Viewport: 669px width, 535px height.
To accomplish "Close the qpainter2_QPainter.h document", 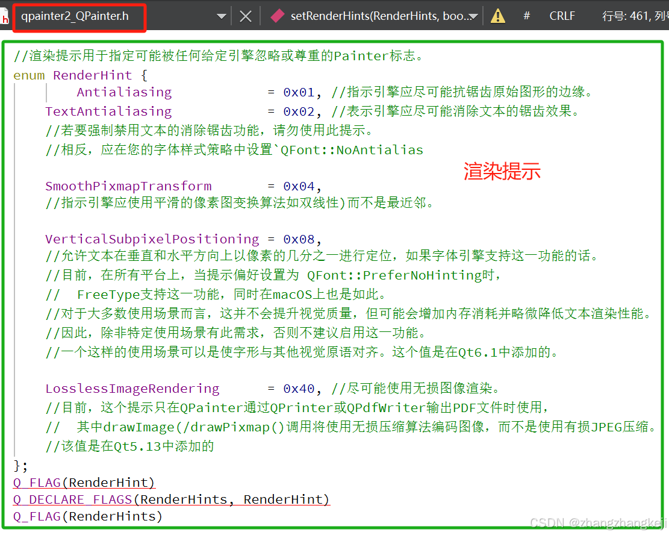I will pyautogui.click(x=246, y=17).
